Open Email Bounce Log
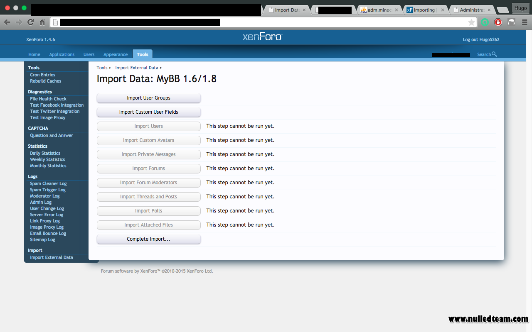Screen dimensions: 532x332 click(x=48, y=233)
